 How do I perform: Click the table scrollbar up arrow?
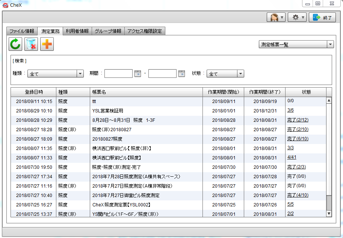tap(329, 100)
